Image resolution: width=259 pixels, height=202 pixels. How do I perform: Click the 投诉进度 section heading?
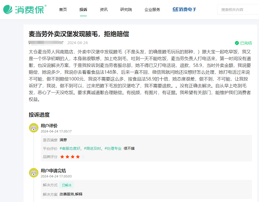pos(39,115)
